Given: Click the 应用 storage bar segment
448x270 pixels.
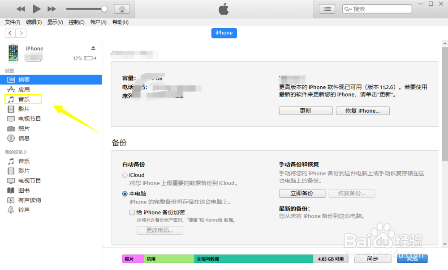Looking at the screenshot, I should point(169,259).
